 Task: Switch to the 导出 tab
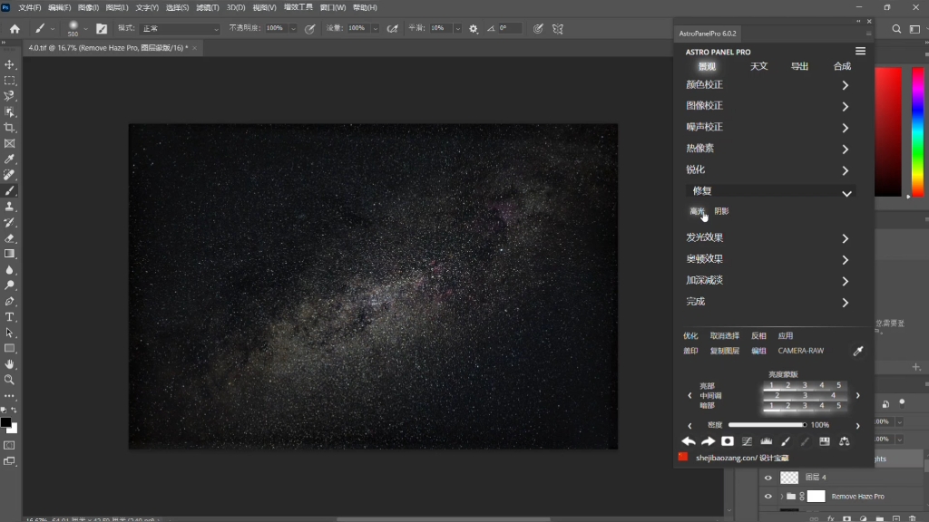pos(800,66)
